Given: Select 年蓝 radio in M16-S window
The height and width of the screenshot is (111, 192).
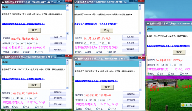Looking at the screenshot, I should point(97,52).
